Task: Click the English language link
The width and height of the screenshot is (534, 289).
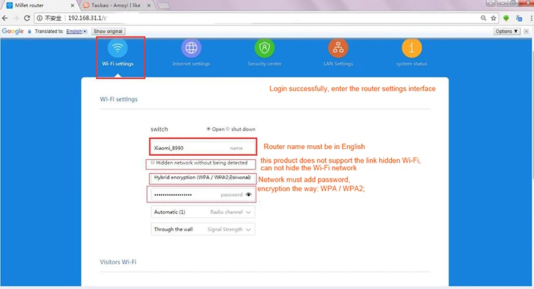Action: click(74, 31)
